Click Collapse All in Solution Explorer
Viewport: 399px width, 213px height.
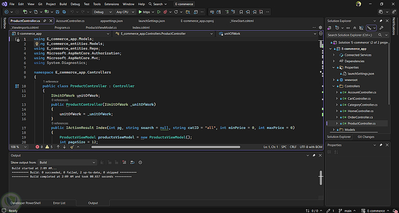(355, 28)
